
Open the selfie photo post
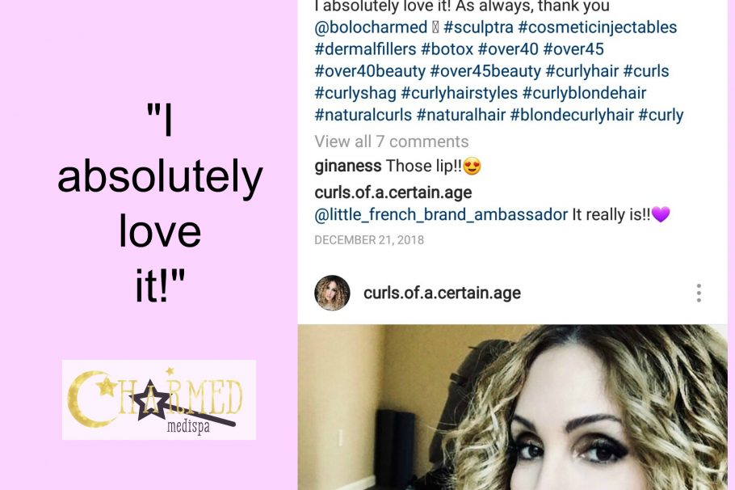coord(512,407)
